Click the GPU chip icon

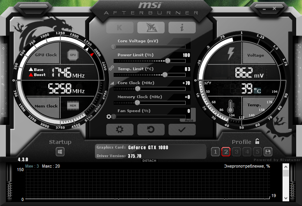pyautogui.click(x=73, y=55)
